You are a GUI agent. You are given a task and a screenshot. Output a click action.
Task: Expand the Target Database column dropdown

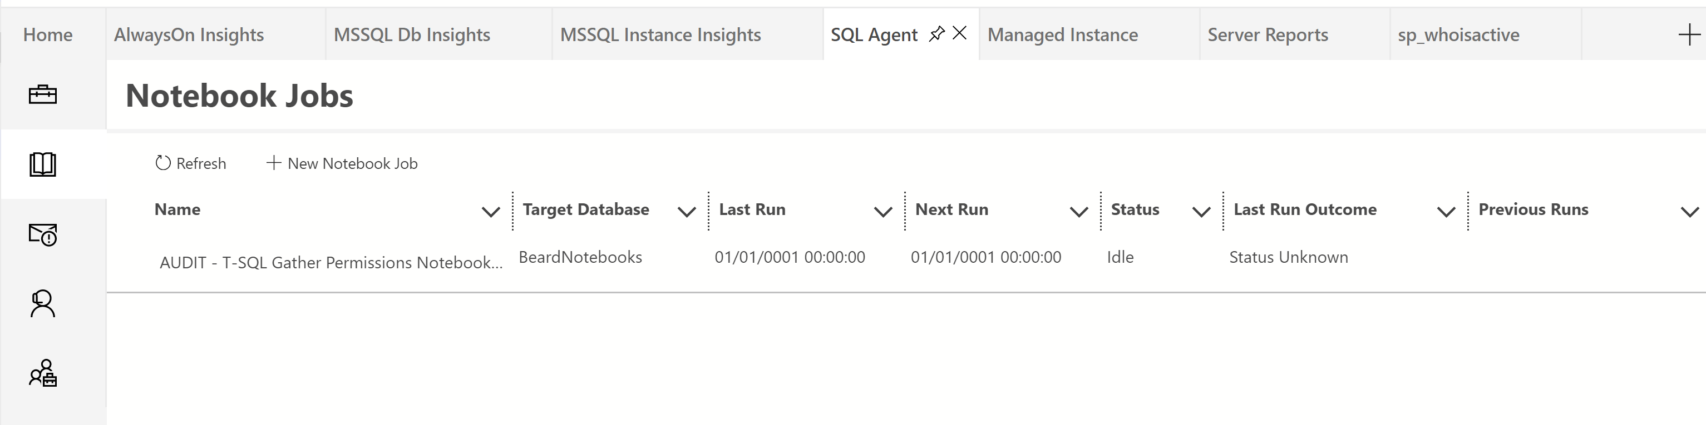[x=686, y=212]
